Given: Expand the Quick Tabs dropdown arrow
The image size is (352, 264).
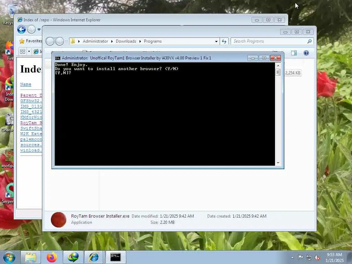Looking at the screenshot, I should [x=29, y=52].
